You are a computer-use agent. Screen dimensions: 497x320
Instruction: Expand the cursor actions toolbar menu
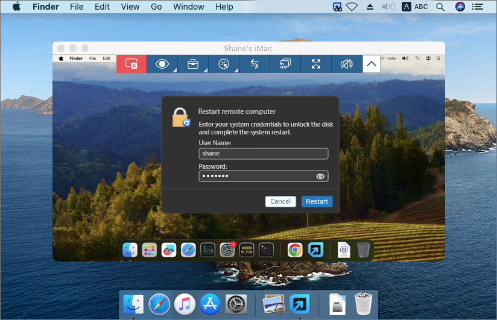224,64
